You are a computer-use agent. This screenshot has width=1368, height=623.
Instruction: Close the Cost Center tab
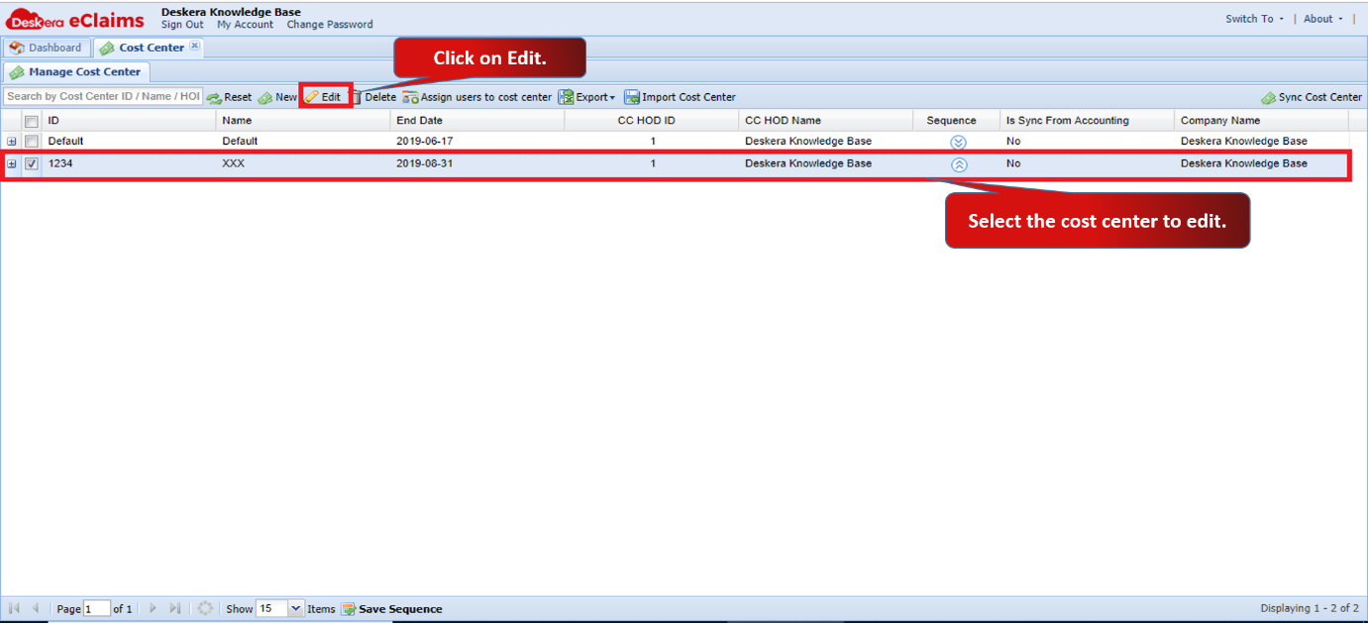click(x=194, y=46)
